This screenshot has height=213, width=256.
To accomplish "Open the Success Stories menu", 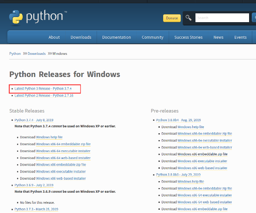I will (x=189, y=37).
